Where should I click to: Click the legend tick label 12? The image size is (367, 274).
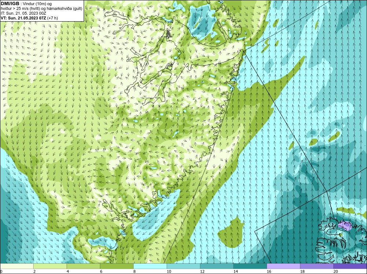[202, 271]
